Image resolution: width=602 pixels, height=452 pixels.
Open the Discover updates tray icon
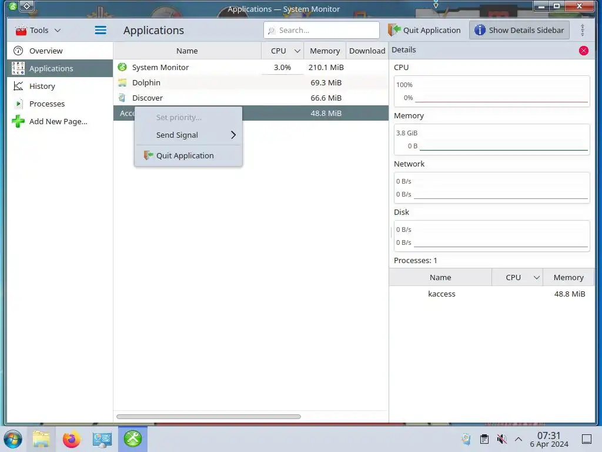point(466,439)
